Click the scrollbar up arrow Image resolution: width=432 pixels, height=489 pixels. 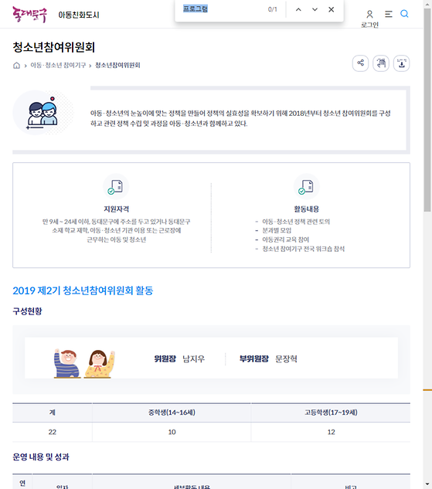[427, 4]
